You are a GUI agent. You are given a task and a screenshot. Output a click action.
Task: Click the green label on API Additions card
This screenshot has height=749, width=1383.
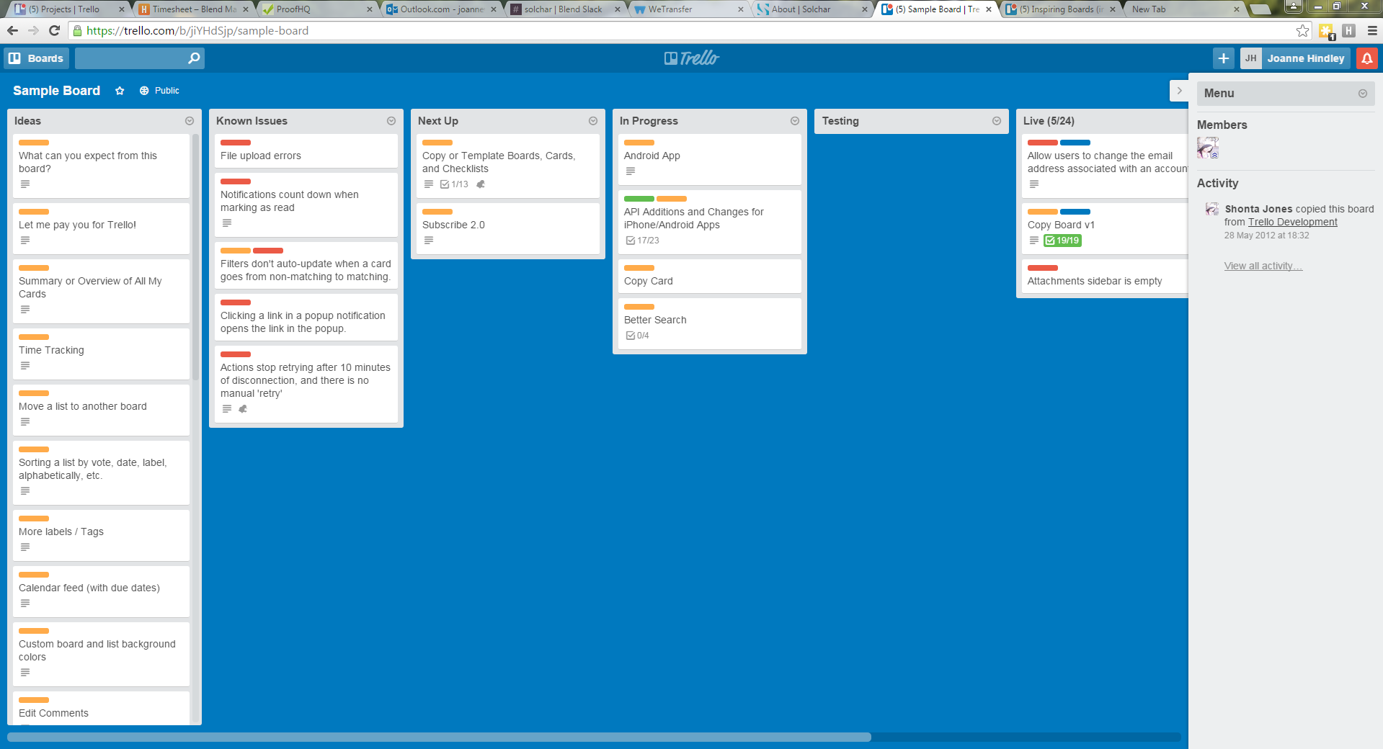(639, 199)
